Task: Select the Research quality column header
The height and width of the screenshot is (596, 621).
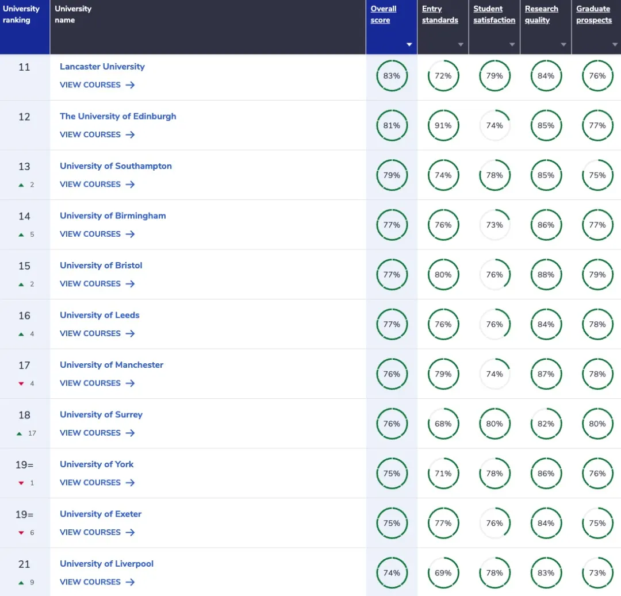Action: point(542,14)
